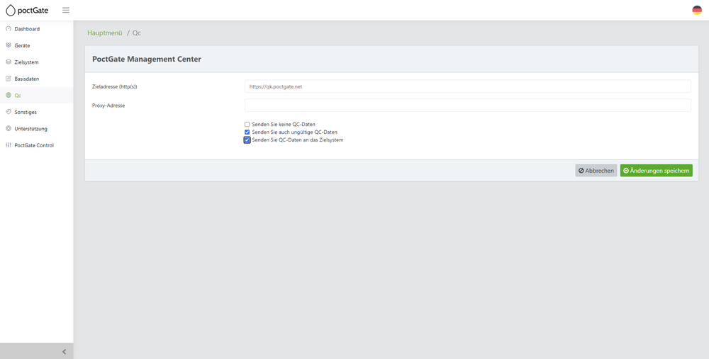Viewport: 709px width, 359px height.
Task: Click Änderungen speichern button
Action: click(656, 171)
